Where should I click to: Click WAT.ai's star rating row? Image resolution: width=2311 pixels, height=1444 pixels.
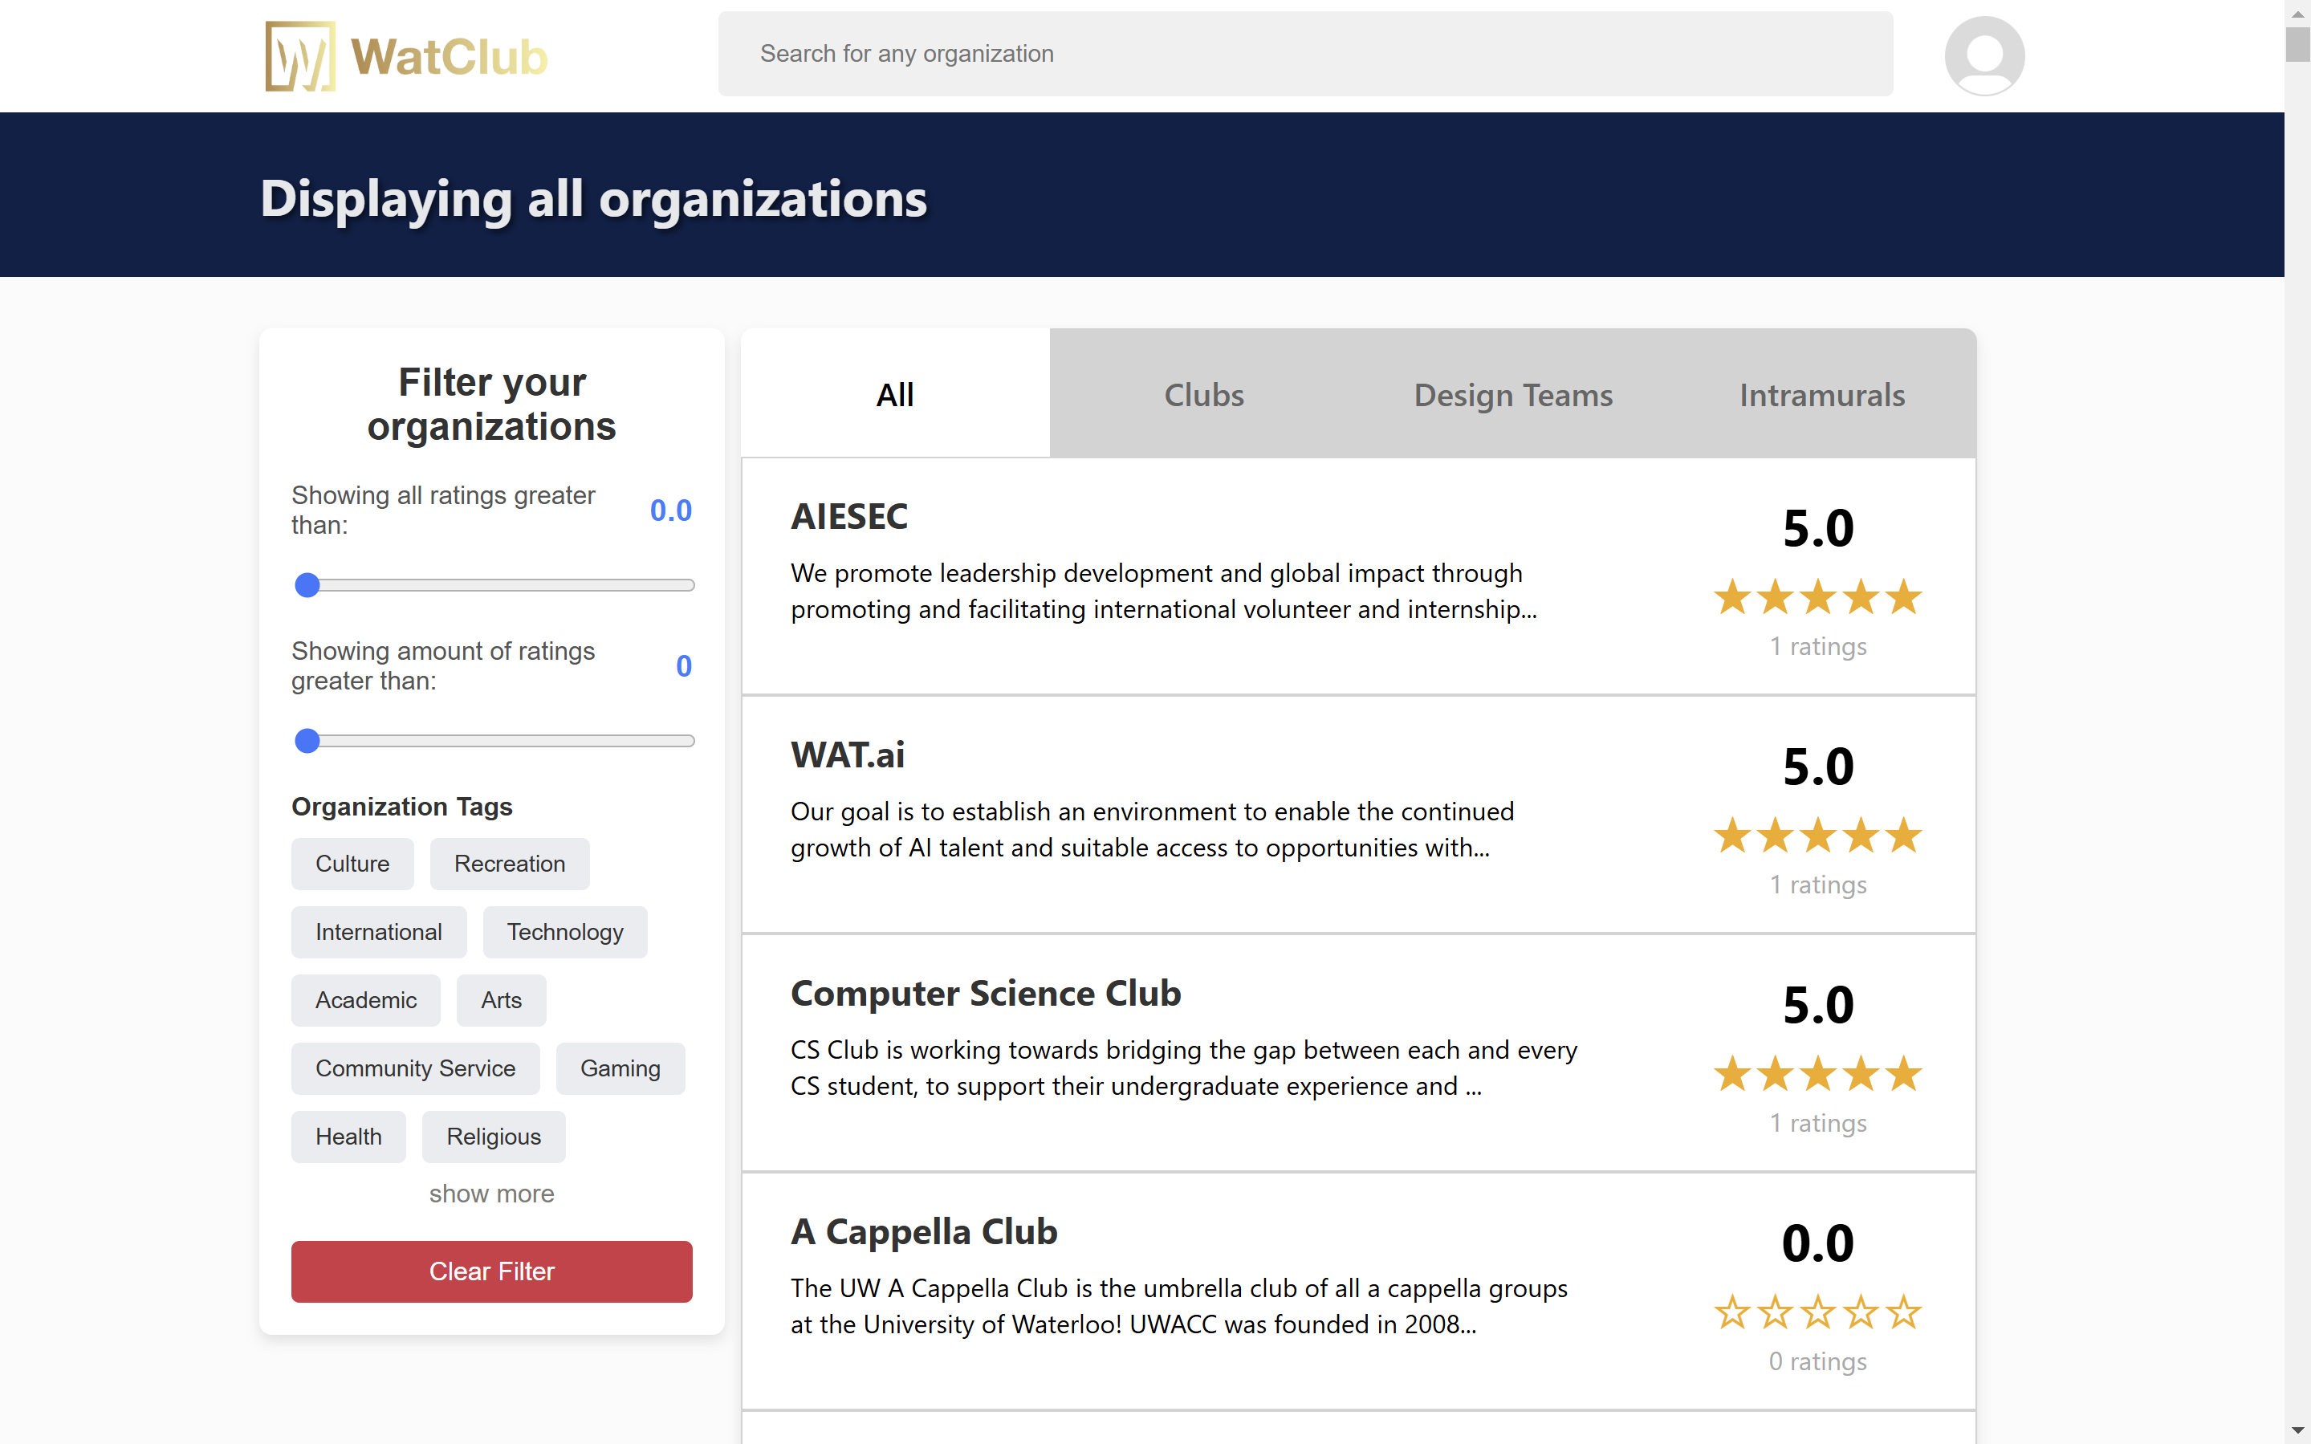tap(1817, 836)
